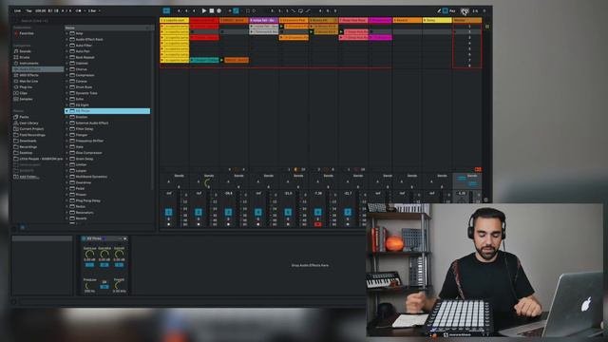This screenshot has height=342, width=608.
Task: Start playback with the Play button
Action: [x=204, y=10]
